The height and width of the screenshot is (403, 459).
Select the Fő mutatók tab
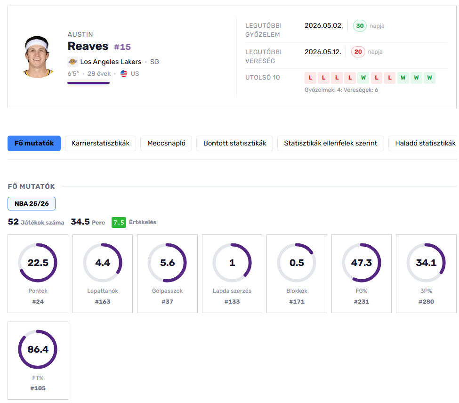pyautogui.click(x=34, y=144)
